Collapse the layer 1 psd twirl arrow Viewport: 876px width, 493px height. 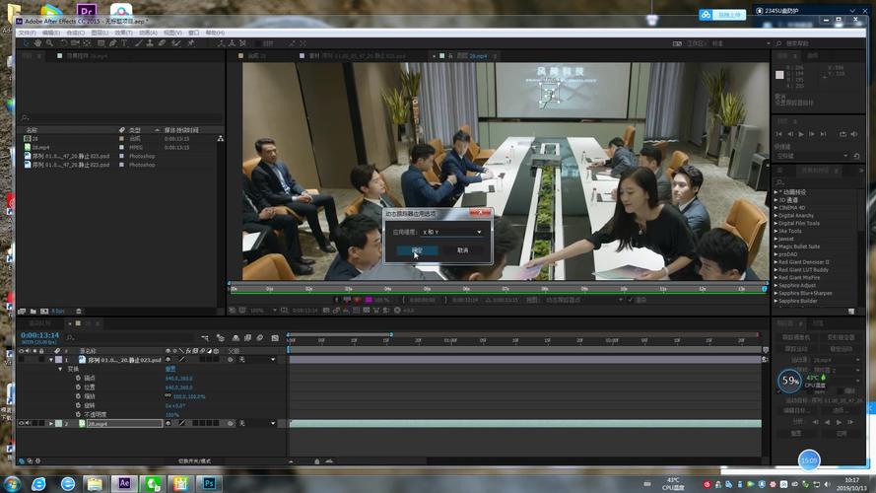point(51,360)
